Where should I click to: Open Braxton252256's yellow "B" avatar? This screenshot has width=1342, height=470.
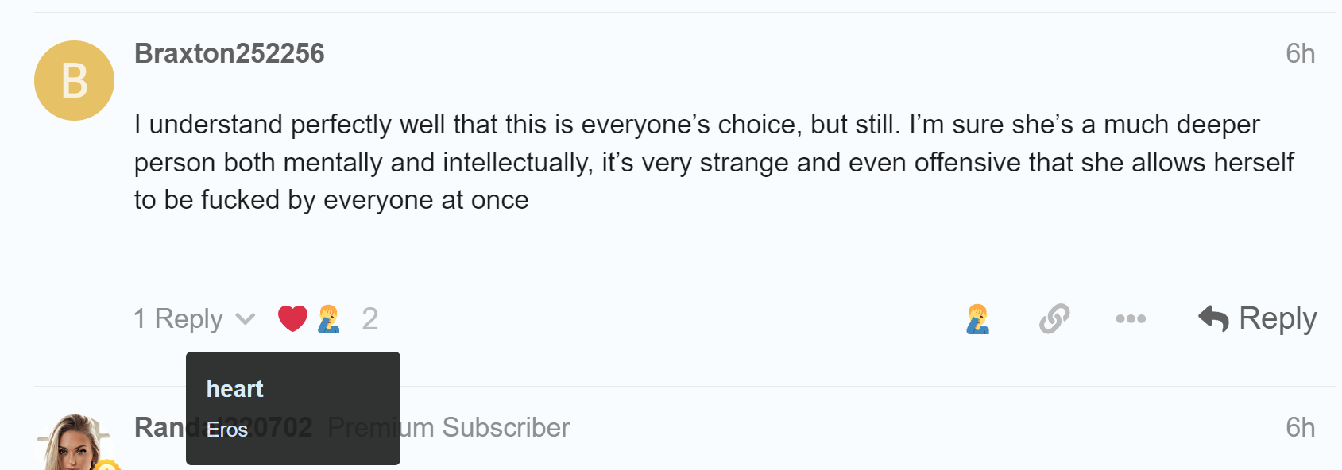click(x=75, y=81)
